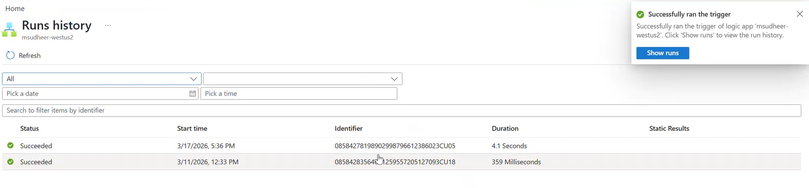
Task: Click the Logic App icon beside Runs history
Action: [x=9, y=30]
